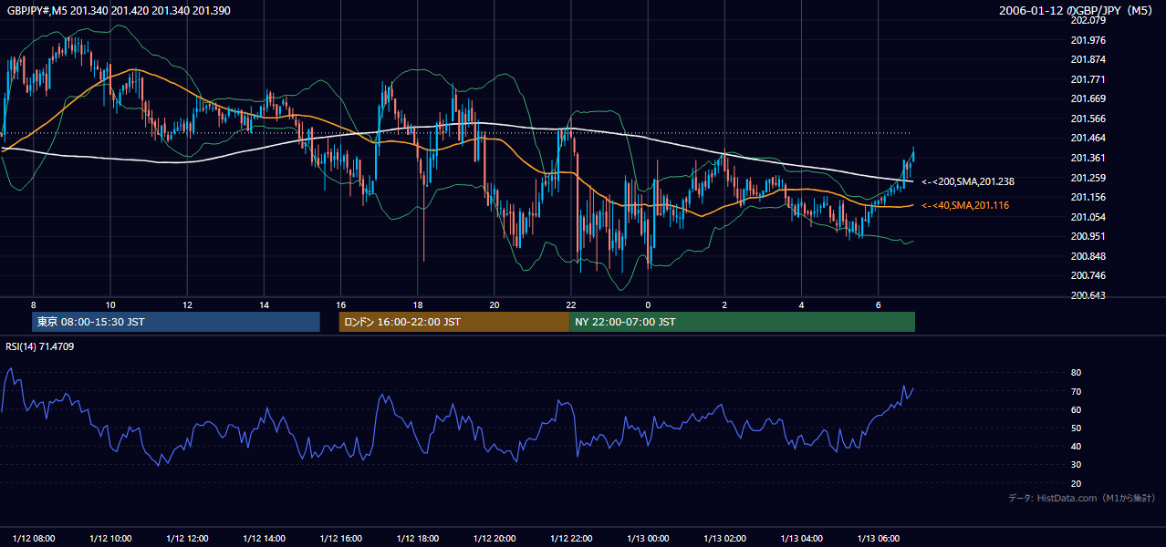Click the RSI scale value 30
1166x547 pixels.
tap(1076, 465)
